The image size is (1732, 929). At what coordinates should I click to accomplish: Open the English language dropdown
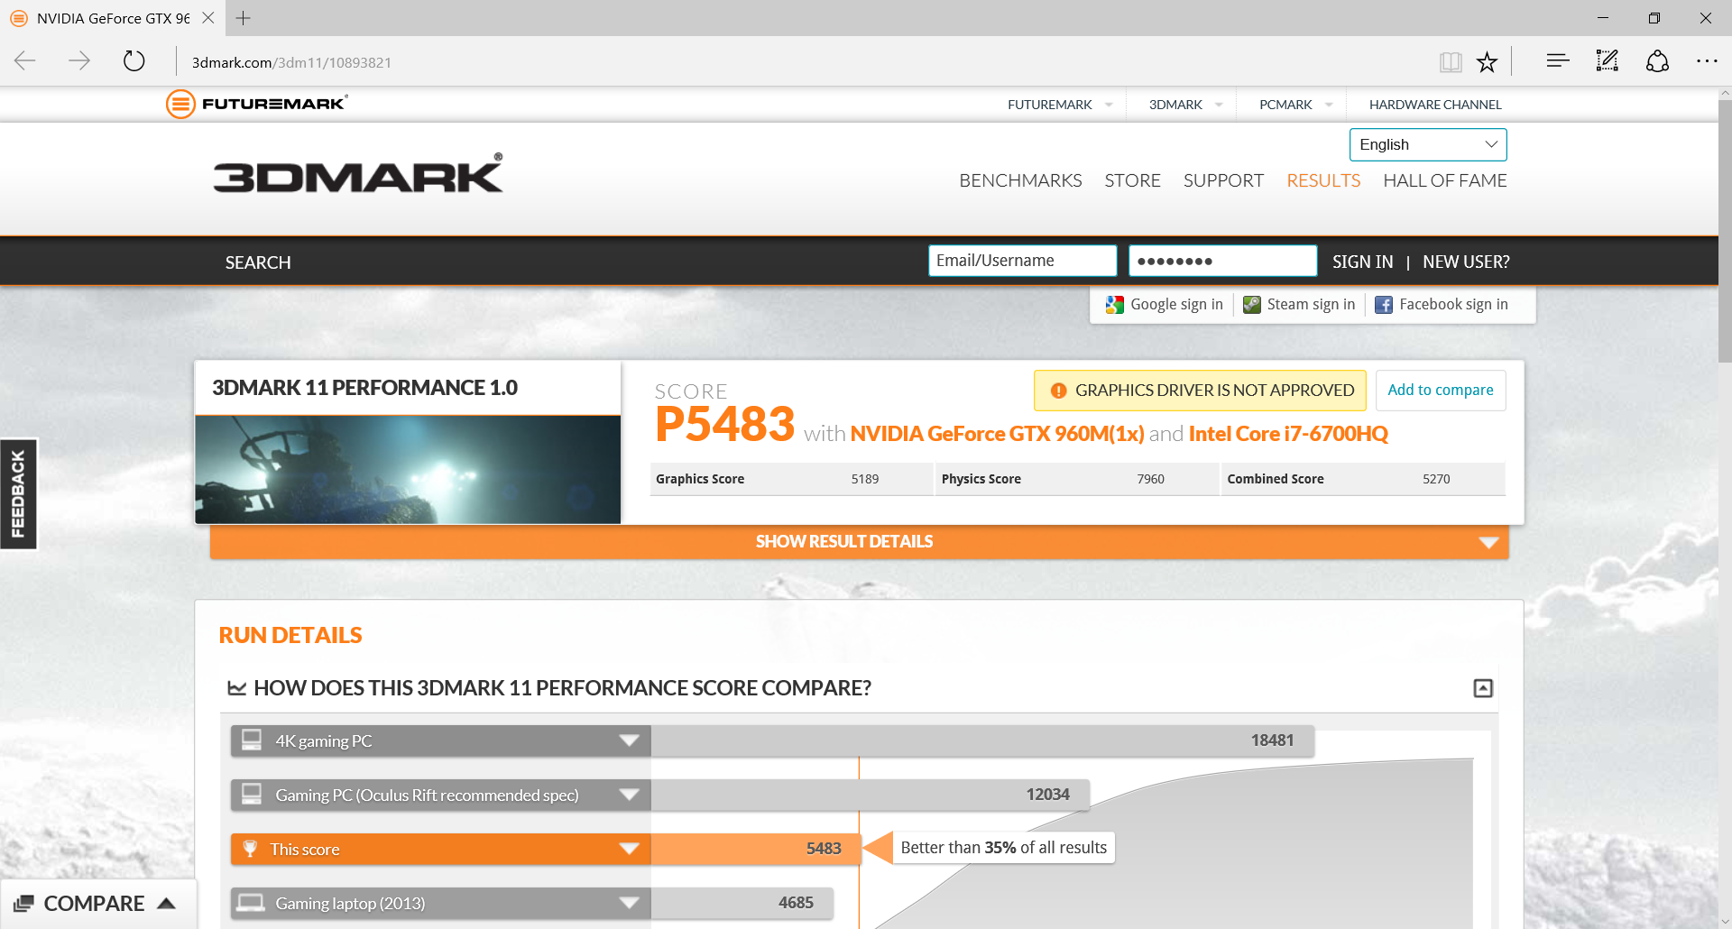point(1428,144)
